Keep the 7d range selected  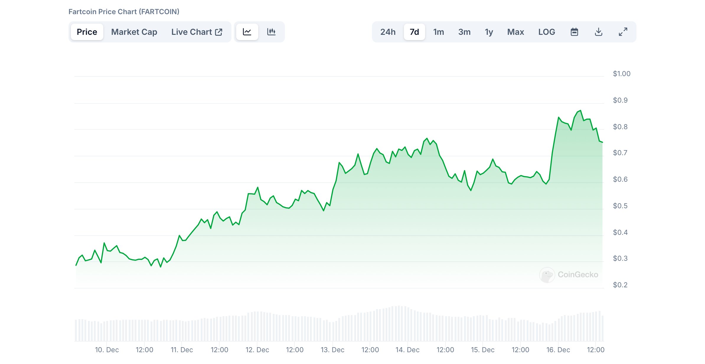click(414, 32)
